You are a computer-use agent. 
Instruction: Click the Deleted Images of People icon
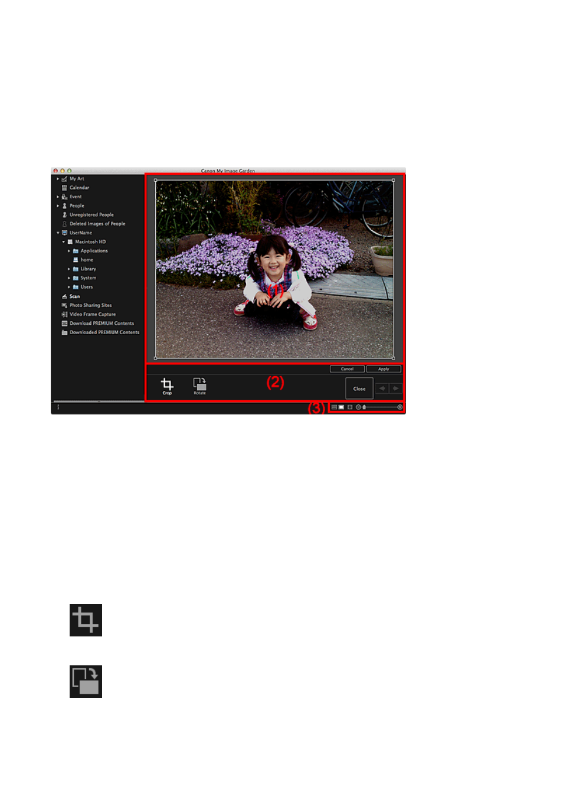(x=64, y=224)
